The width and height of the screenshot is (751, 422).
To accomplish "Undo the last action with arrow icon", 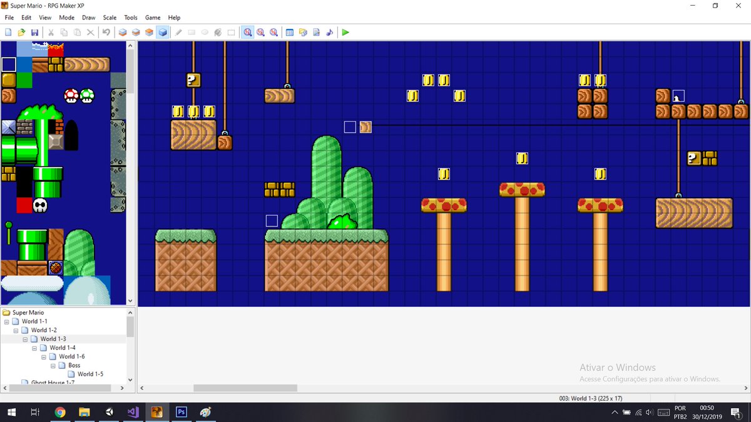I will 106,32.
